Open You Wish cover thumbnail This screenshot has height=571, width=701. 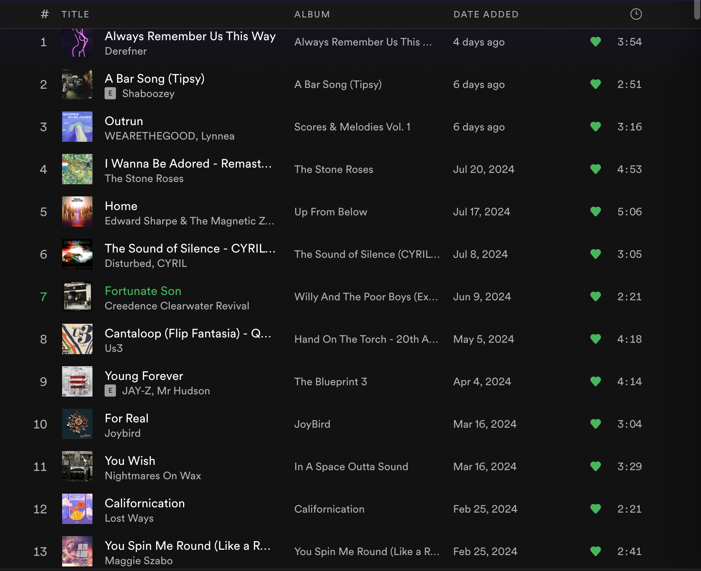[77, 466]
